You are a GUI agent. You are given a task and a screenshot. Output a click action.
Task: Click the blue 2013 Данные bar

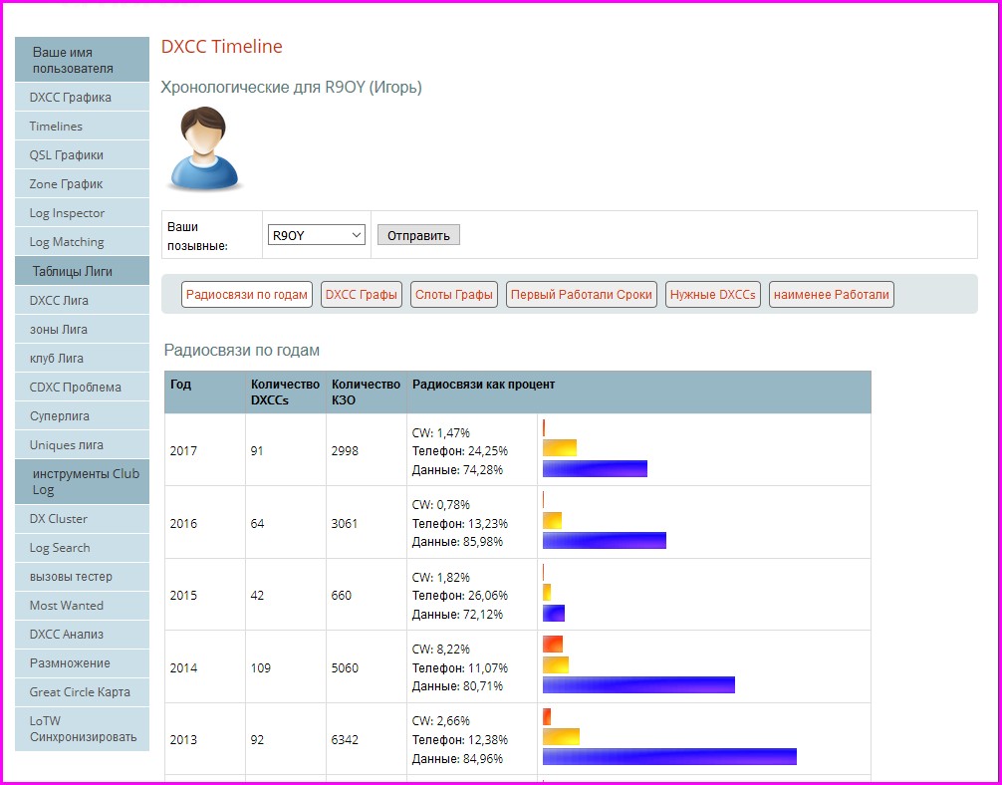point(669,757)
